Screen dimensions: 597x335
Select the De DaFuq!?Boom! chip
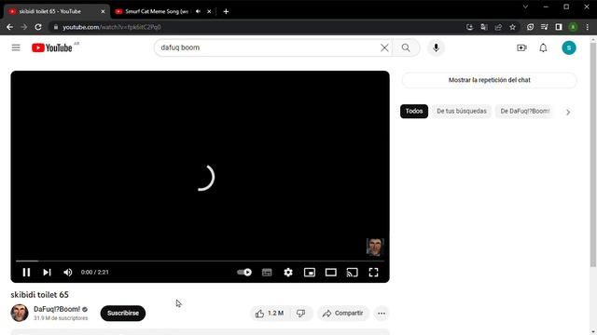tap(525, 112)
